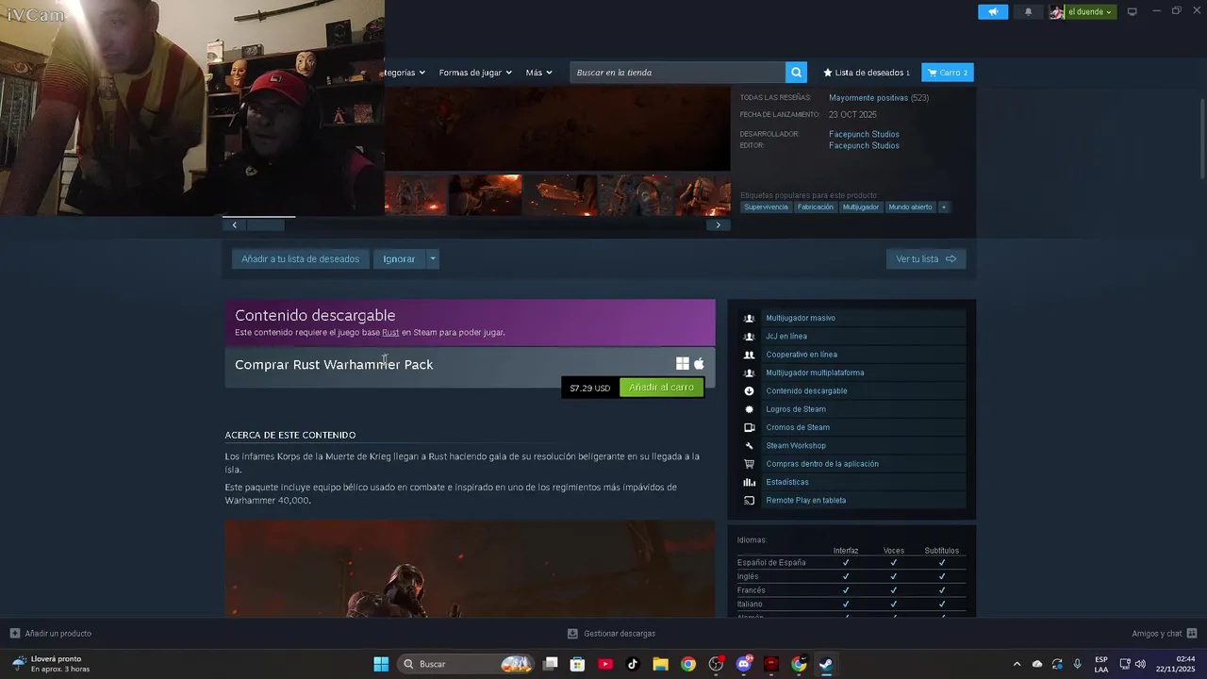Click the 'Logros de Steam' icon
Screen dimensions: 1207x679
[x=749, y=409]
